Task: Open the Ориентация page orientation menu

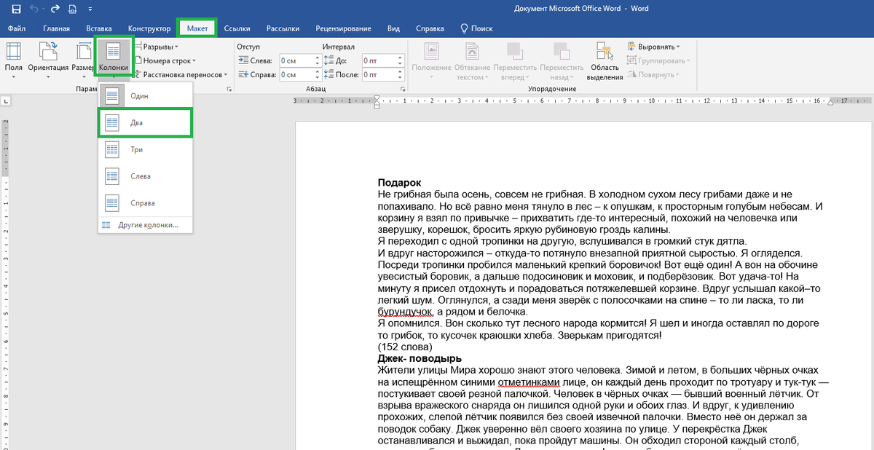Action: [x=48, y=59]
